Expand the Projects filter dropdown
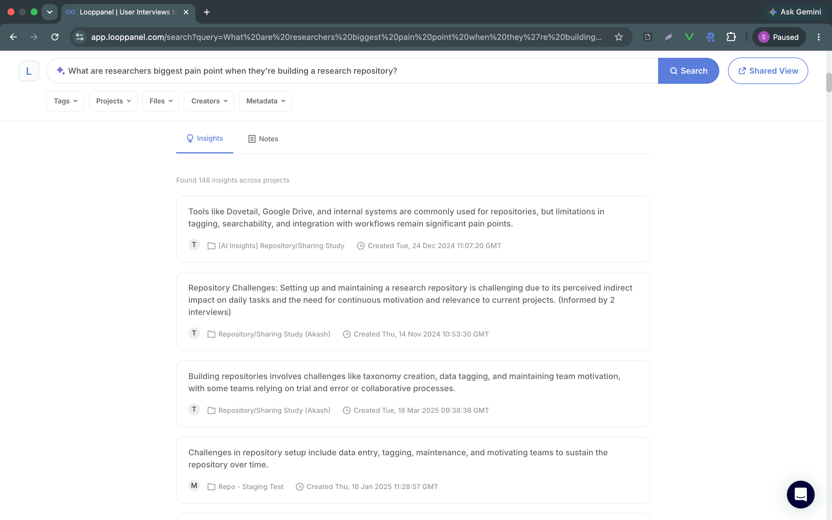Image resolution: width=832 pixels, height=520 pixels. [113, 101]
